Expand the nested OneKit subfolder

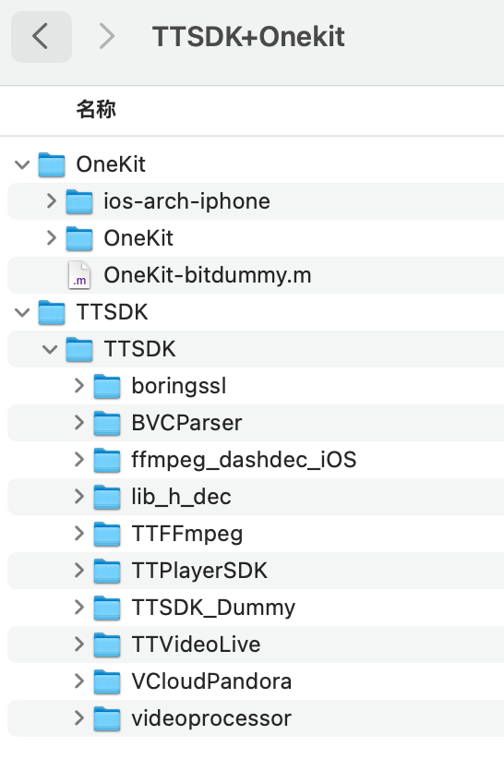(52, 238)
